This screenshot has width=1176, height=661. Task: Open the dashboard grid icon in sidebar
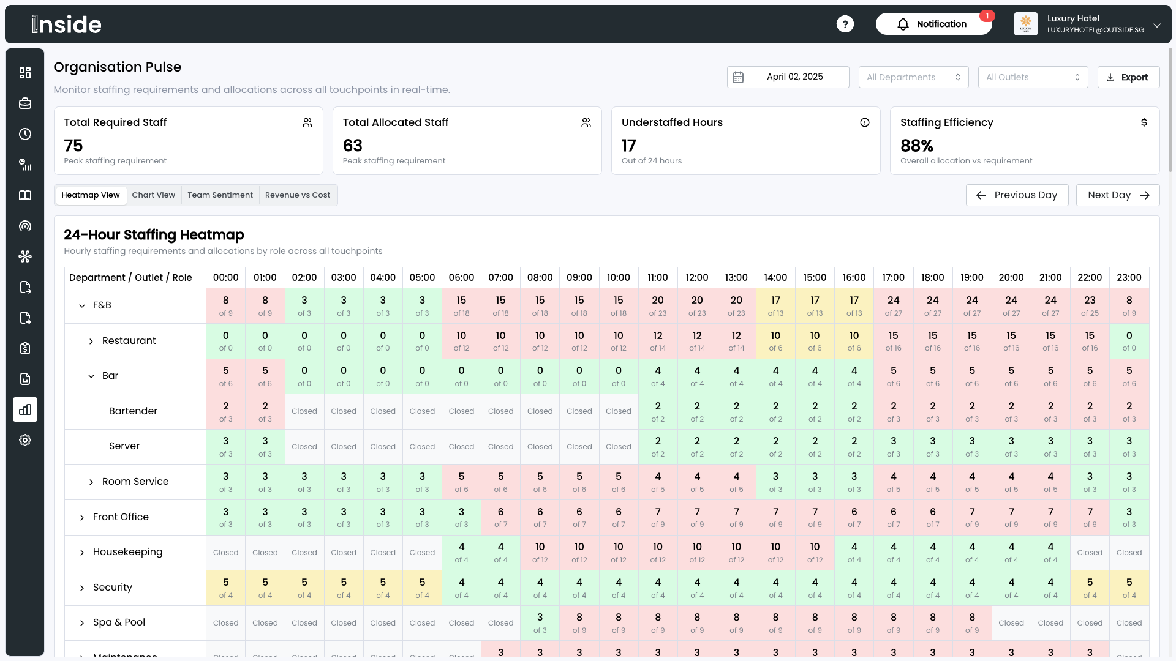coord(25,73)
